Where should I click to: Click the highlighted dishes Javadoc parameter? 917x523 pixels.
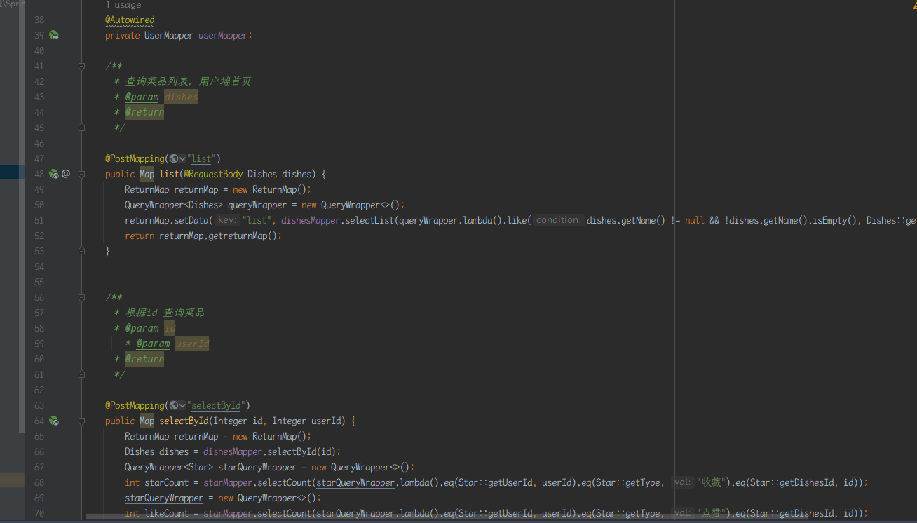click(x=181, y=97)
